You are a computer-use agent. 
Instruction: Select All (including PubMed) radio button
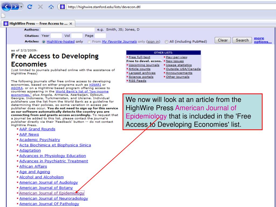(x=166, y=42)
